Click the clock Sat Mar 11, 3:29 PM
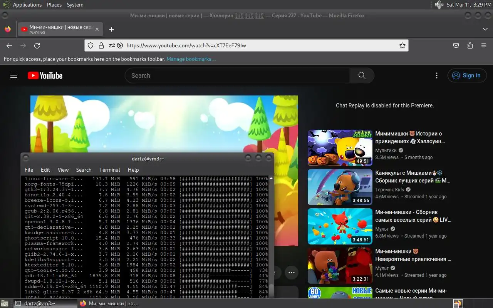 pos(469,5)
